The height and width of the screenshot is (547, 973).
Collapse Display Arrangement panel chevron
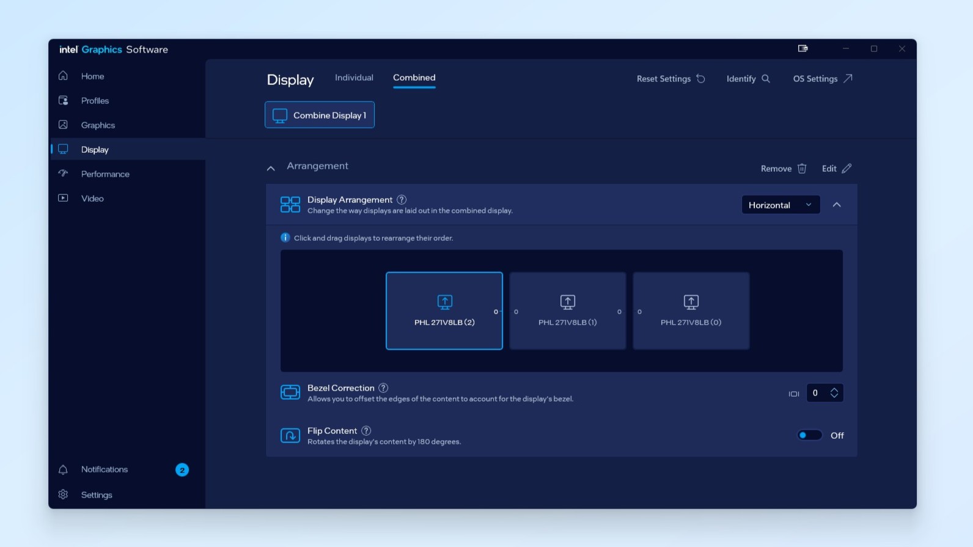click(x=837, y=205)
